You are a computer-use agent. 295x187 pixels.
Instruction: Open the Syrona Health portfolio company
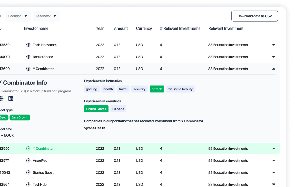95,128
